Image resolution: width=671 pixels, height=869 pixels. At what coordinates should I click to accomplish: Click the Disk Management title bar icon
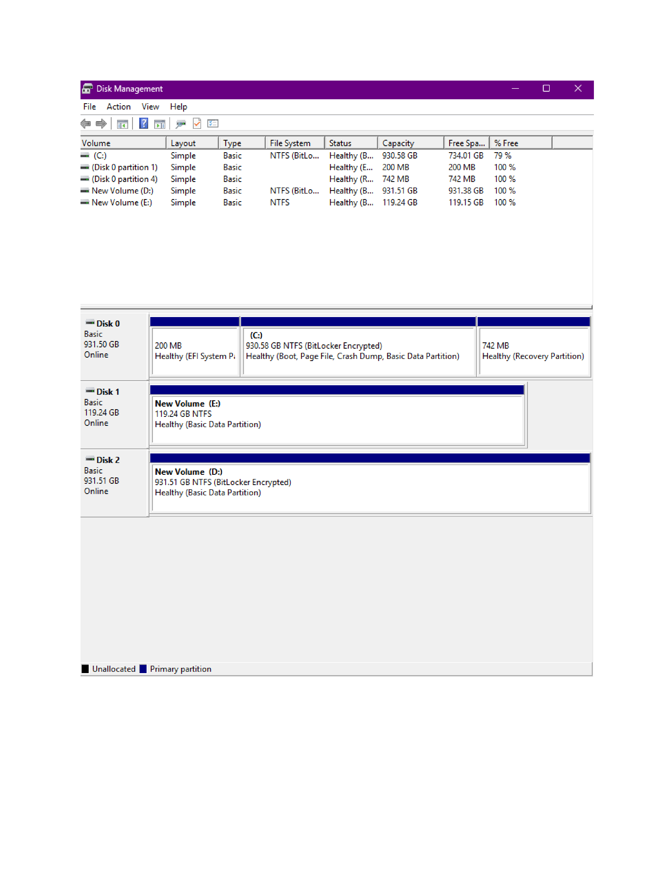click(87, 89)
